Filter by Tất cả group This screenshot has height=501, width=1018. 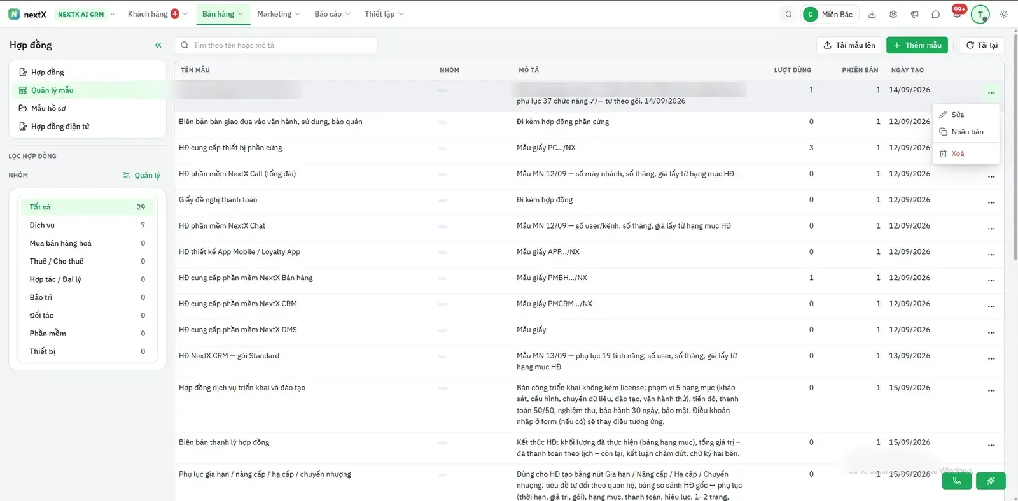(x=88, y=207)
